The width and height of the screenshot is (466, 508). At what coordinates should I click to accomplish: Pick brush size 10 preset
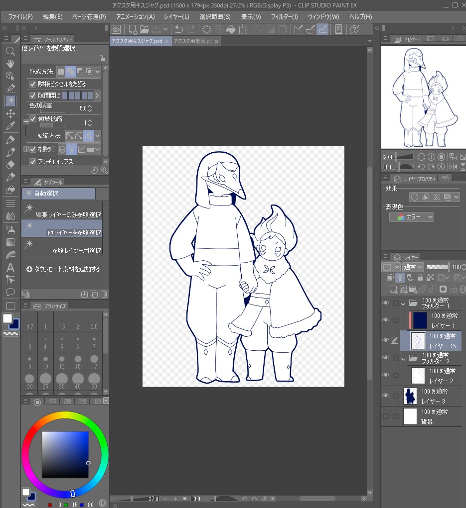[x=45, y=362]
